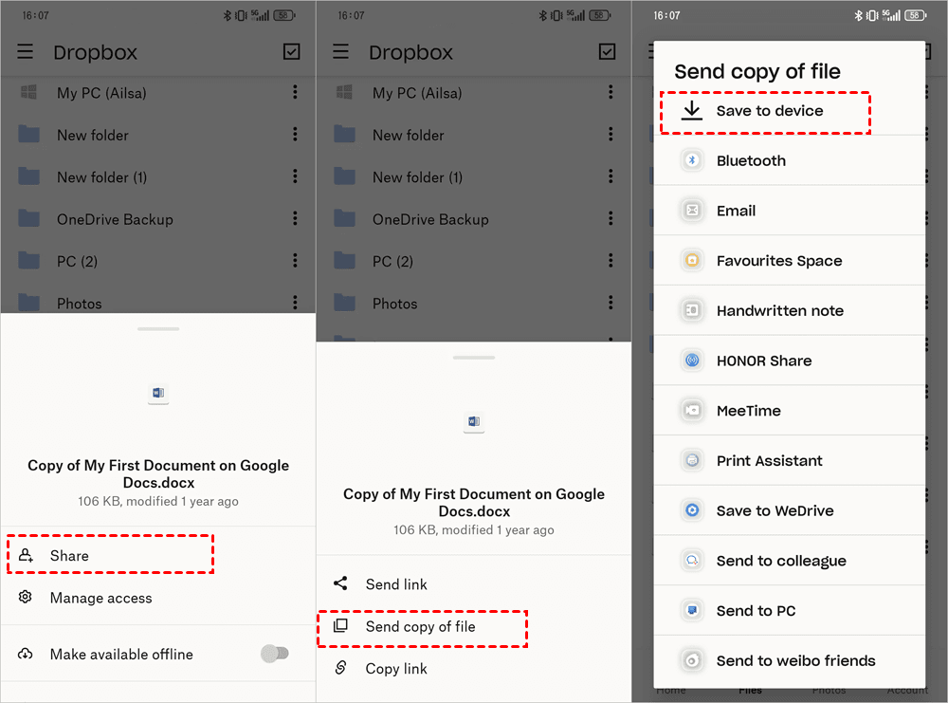Viewport: 948px width, 703px height.
Task: Open hamburger menu in middle Dropbox screen
Action: point(341,51)
